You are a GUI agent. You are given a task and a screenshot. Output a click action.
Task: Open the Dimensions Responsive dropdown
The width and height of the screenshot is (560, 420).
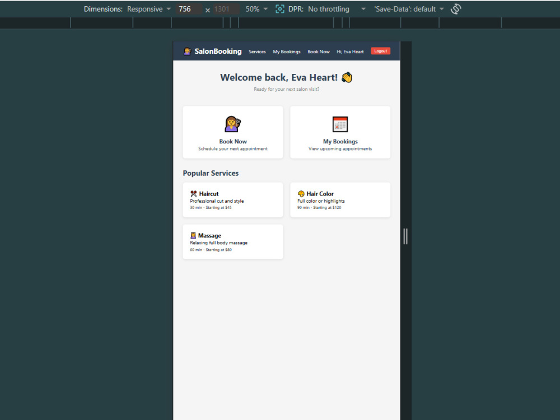(x=149, y=9)
